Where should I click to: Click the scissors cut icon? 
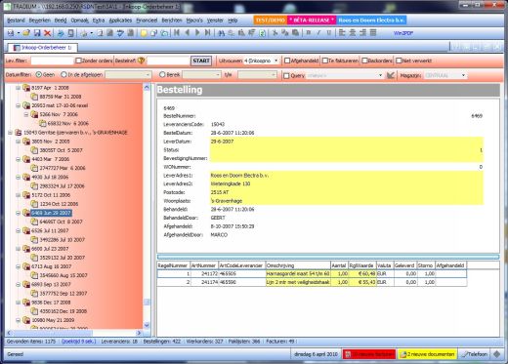tap(275, 33)
